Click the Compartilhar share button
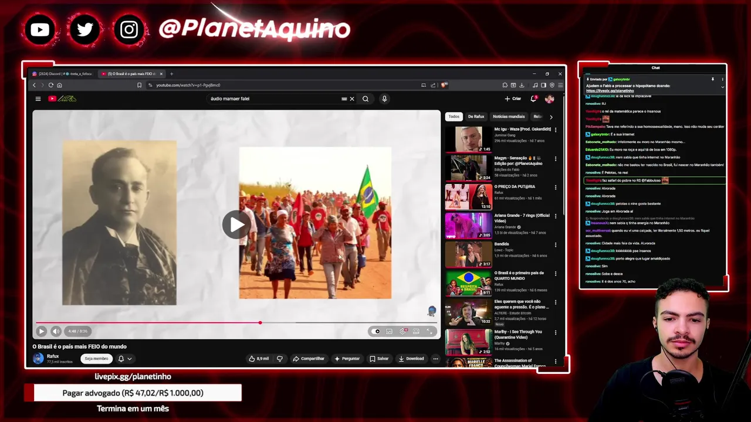Image resolution: width=751 pixels, height=422 pixels. 309,359
